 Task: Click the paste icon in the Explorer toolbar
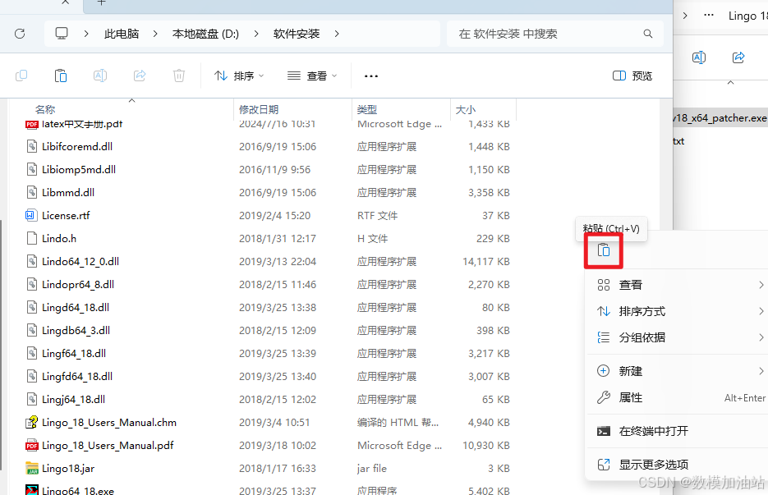(x=61, y=76)
